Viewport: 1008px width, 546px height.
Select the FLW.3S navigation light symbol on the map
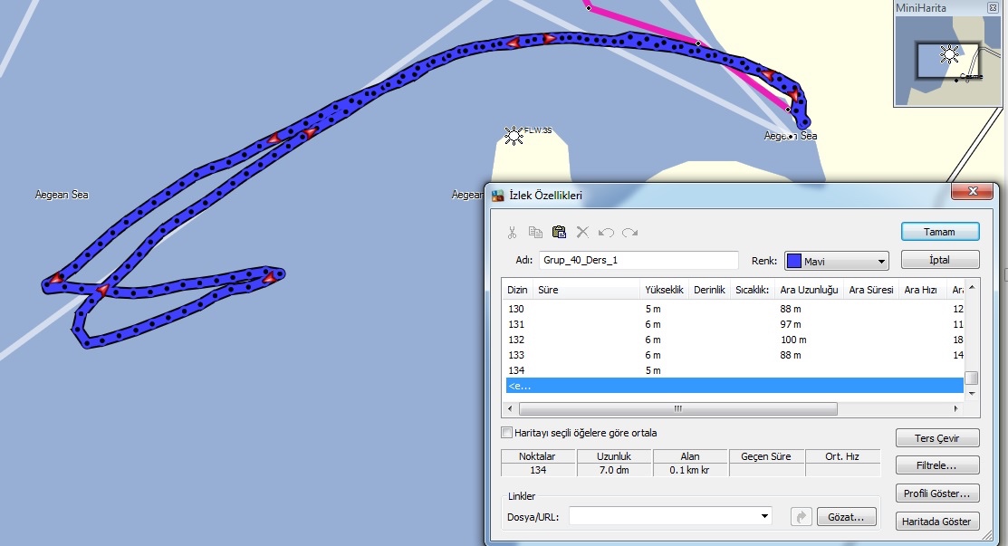pyautogui.click(x=514, y=136)
